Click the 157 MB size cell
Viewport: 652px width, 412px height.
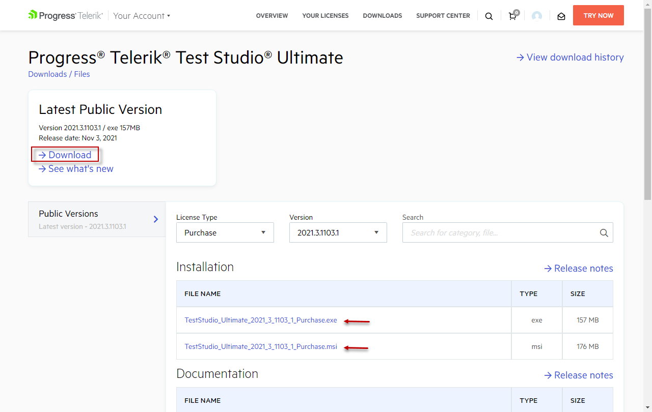point(588,320)
